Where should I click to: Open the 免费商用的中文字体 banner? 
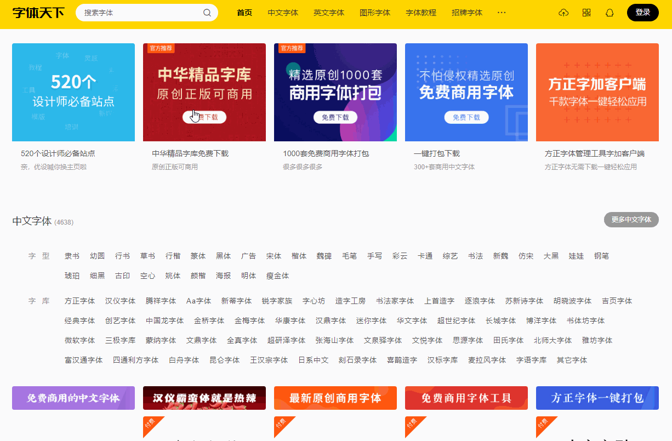point(73,398)
